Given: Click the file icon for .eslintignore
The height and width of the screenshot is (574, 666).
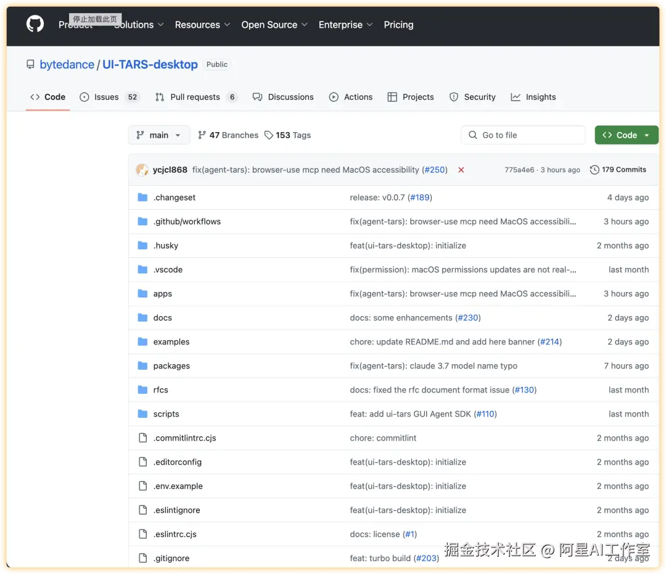Looking at the screenshot, I should point(143,510).
